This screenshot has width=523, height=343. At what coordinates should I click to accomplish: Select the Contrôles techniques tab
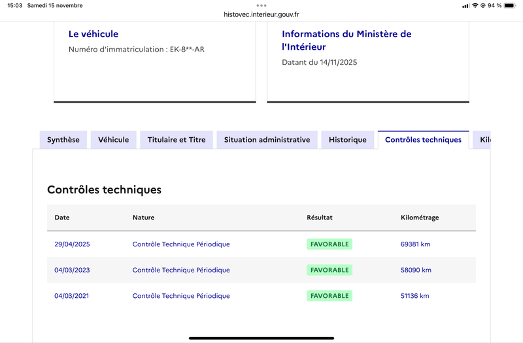[423, 140]
